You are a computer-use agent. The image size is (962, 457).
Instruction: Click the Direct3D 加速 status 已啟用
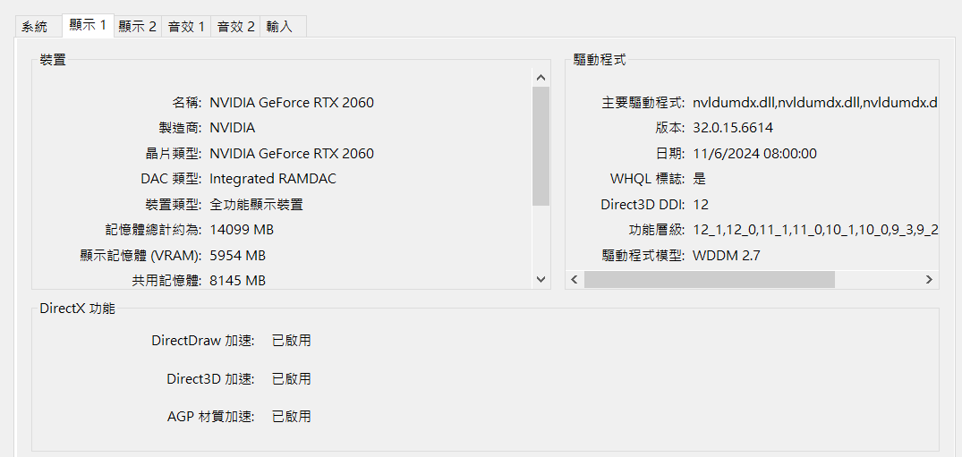(292, 378)
